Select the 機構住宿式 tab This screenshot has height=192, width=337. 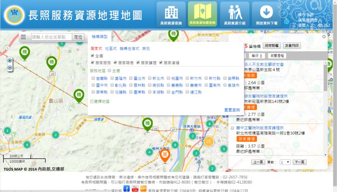click(x=129, y=48)
